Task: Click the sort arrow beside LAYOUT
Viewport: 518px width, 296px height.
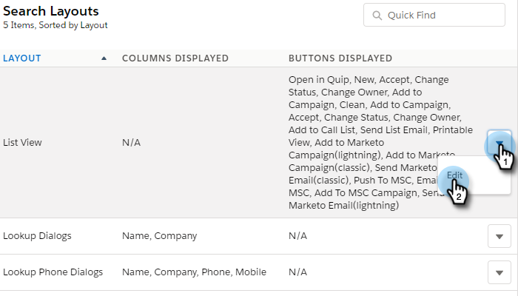Action: click(104, 58)
